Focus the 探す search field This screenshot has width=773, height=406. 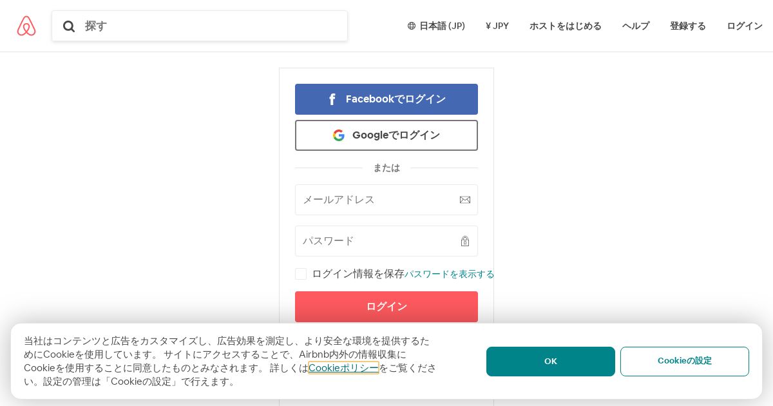[200, 26]
